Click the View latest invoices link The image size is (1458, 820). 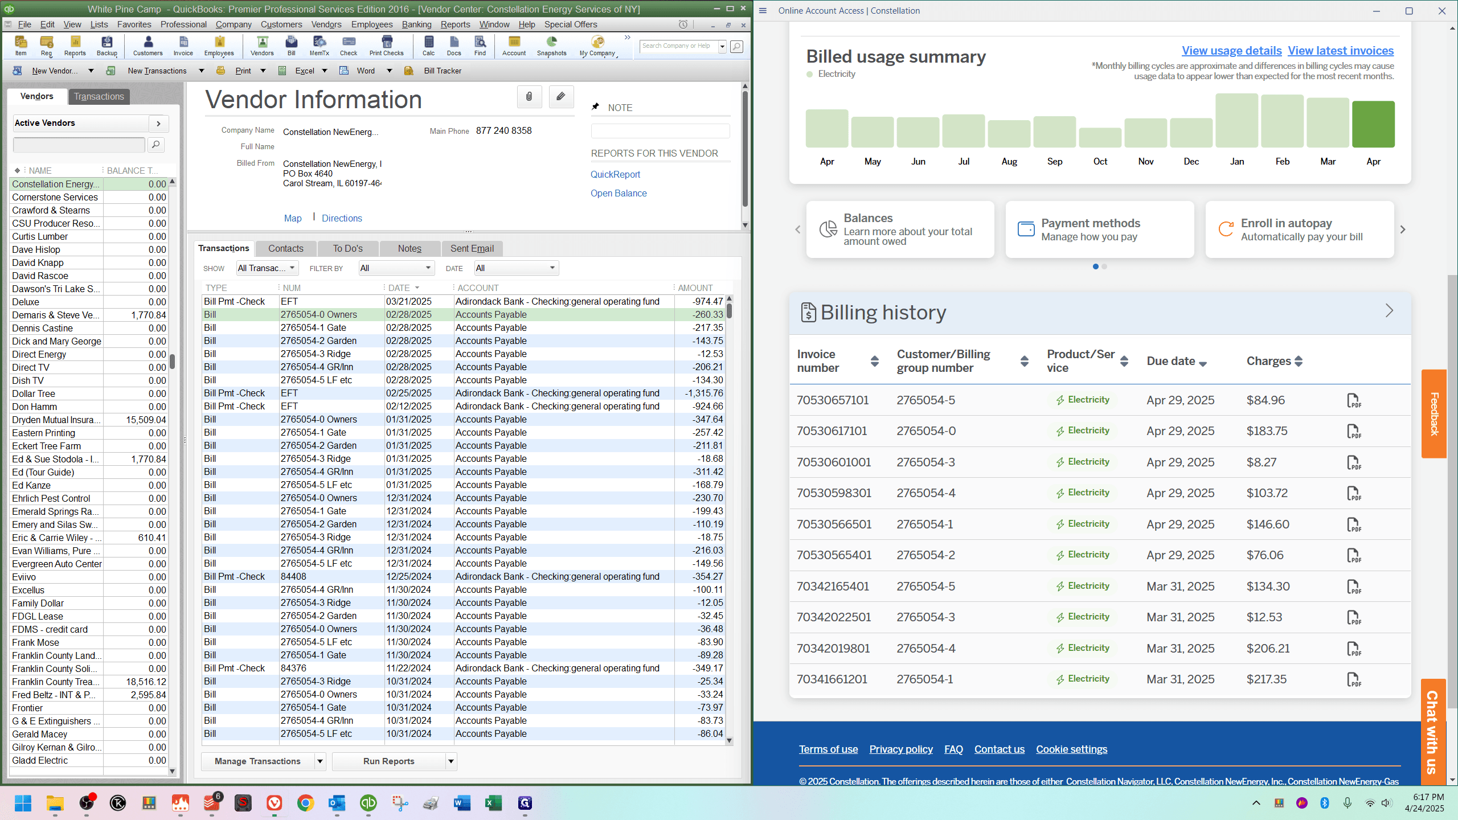[x=1341, y=51]
